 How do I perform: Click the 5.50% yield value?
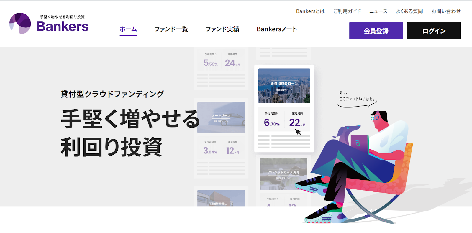click(x=211, y=63)
